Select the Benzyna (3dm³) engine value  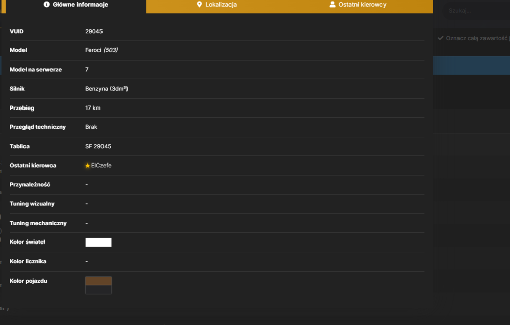click(x=107, y=89)
